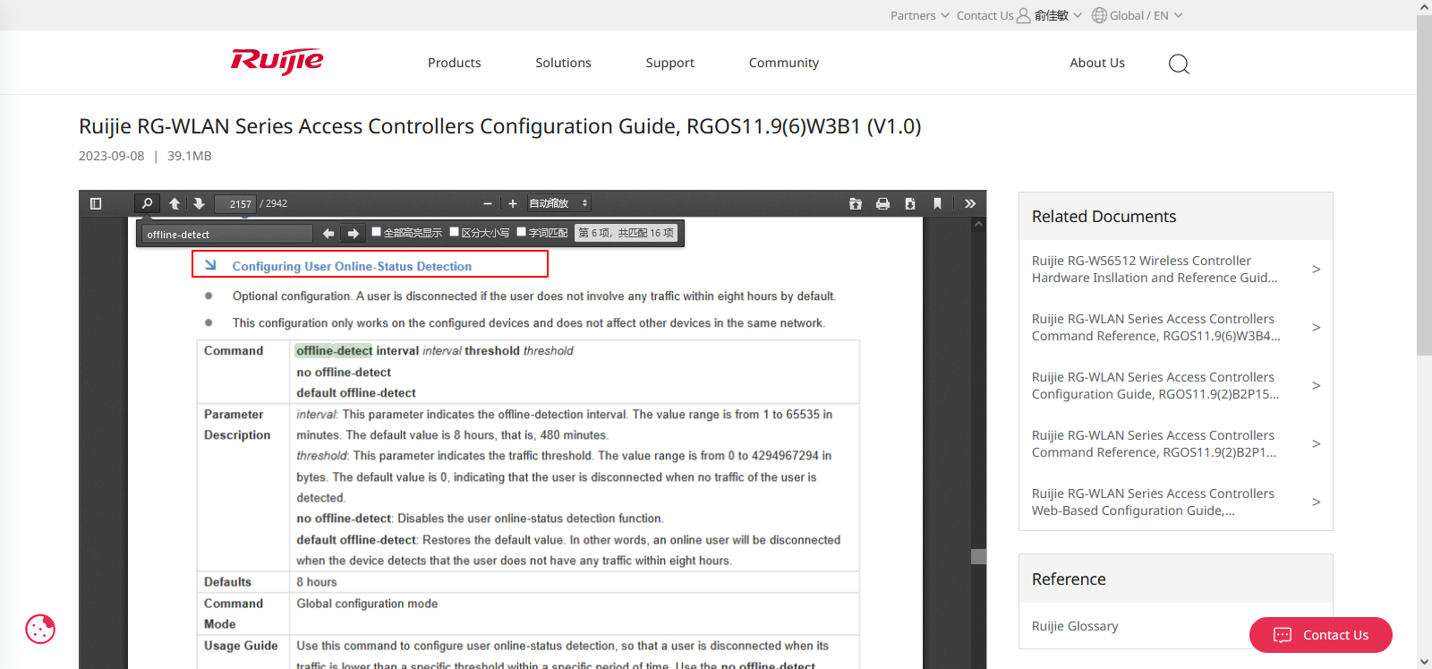Viewport: 1432px width, 669px height.
Task: Find previous match with left arrow
Action: coord(328,234)
